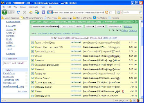The height and width of the screenshot is (103, 144).
Task: Open the attachment icon on hein's message
Action: tap(123, 91)
